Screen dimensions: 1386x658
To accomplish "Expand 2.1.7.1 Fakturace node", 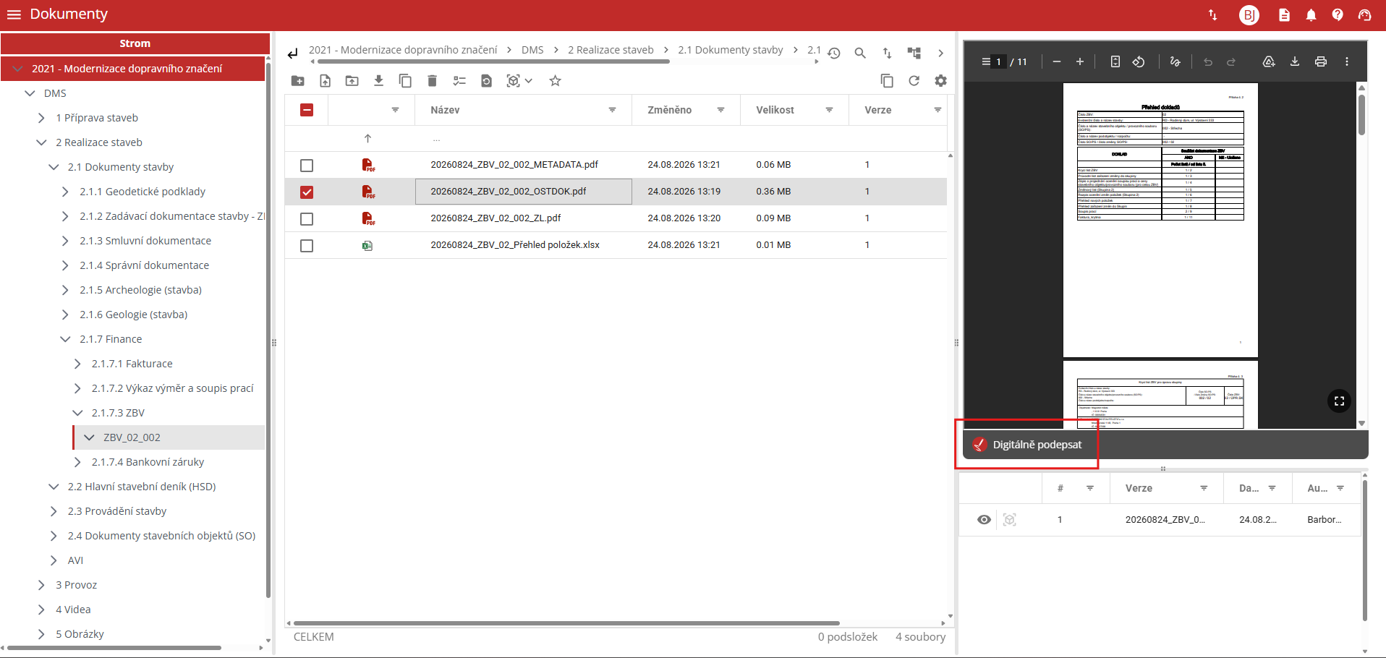I will click(78, 364).
